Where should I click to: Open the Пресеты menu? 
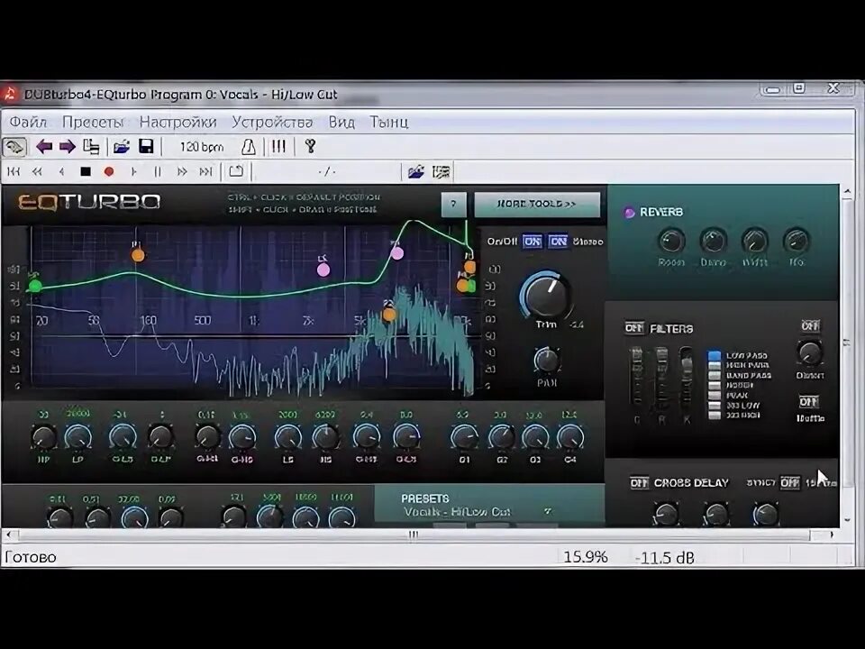pyautogui.click(x=92, y=122)
